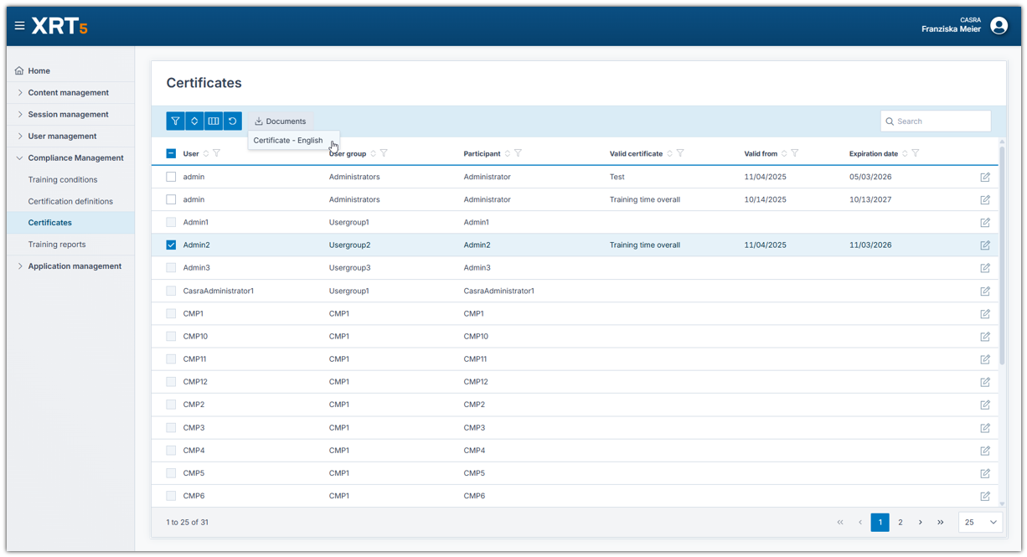Click the Search input field

[941, 121]
